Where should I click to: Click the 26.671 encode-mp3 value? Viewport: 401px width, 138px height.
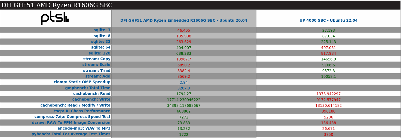(x=329, y=129)
